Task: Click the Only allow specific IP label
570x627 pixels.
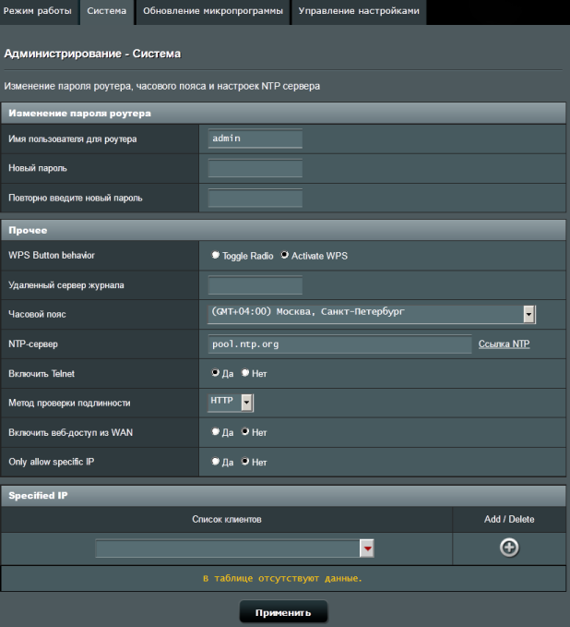Action: 51,462
